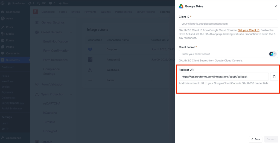Screen dimensions: 280x143
Task: Switch to Forms tab in SureForms header
Action: tap(63, 12)
